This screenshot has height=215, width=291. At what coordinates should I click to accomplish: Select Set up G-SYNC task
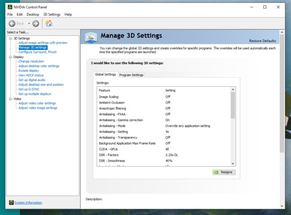(29, 89)
